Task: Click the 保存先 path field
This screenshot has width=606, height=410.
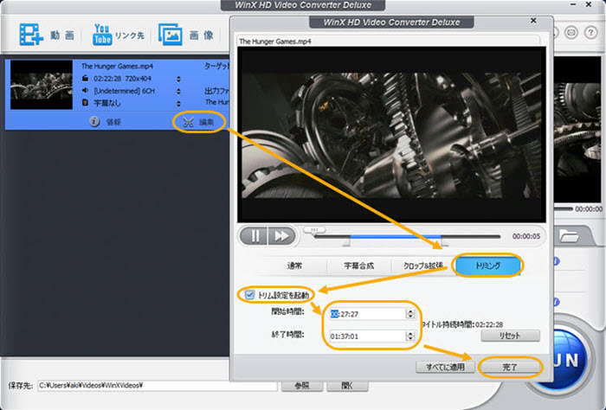Action: (158, 385)
